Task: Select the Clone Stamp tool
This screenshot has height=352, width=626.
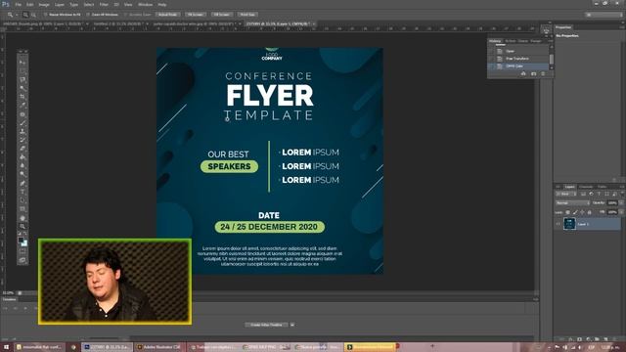Action: pos(22,131)
